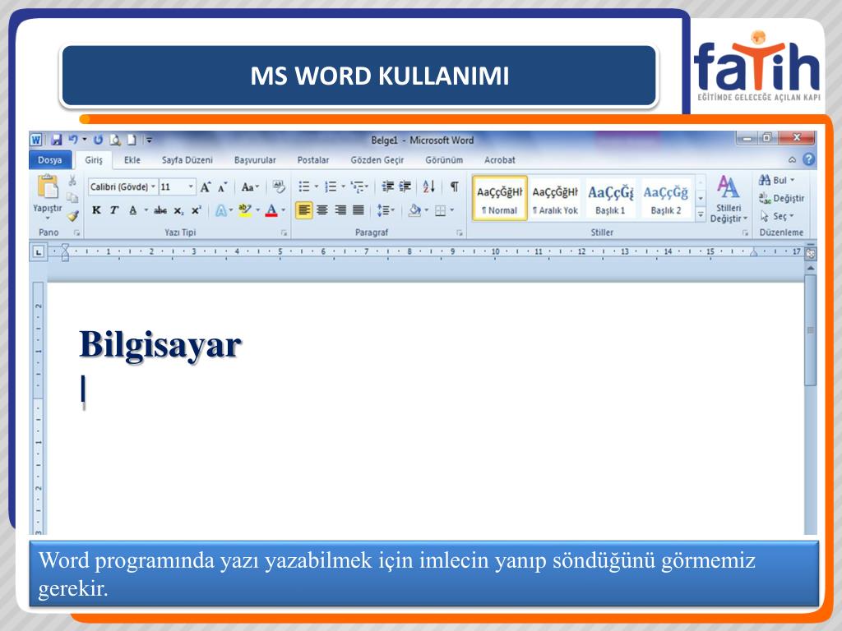This screenshot has height=631, width=842.
Task: Toggle strikethrough abc formatting
Action: 160,210
